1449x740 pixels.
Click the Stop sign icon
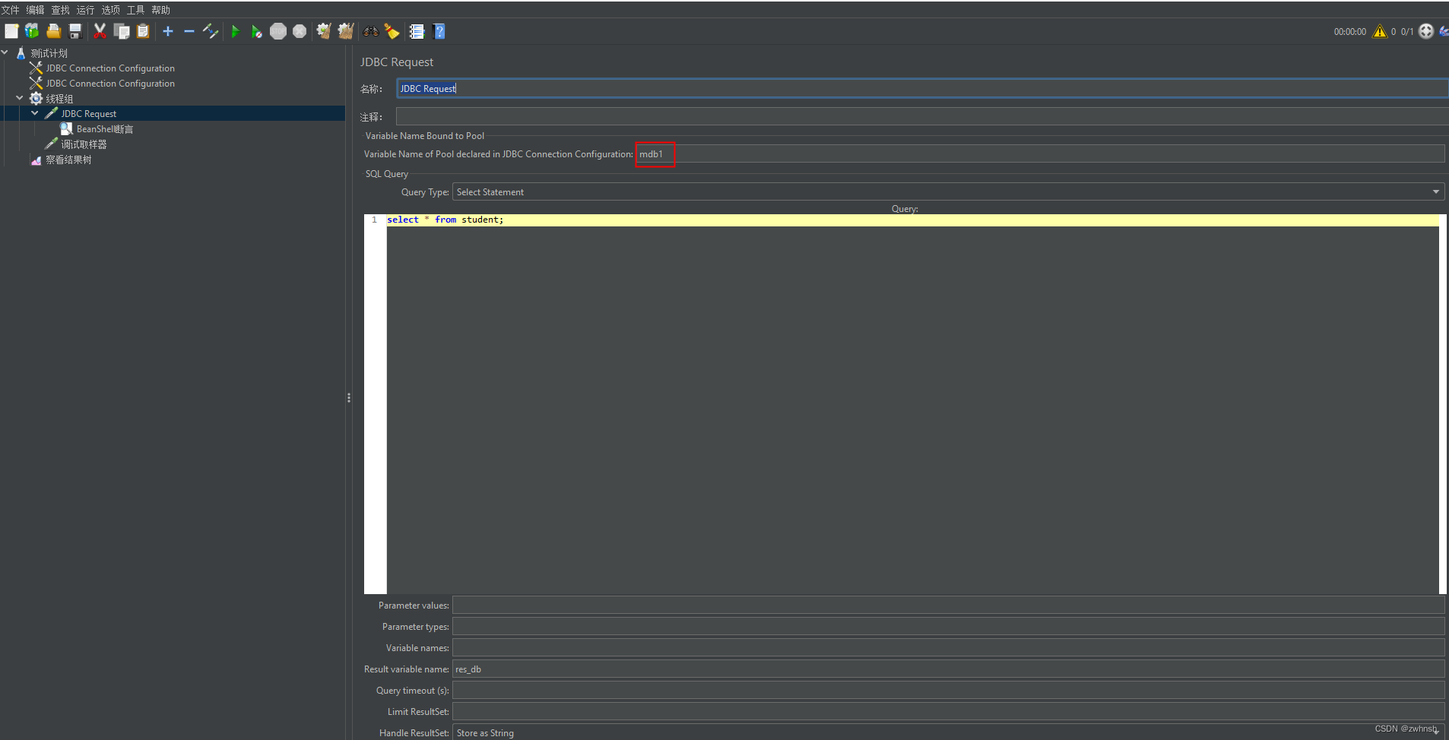click(x=278, y=31)
